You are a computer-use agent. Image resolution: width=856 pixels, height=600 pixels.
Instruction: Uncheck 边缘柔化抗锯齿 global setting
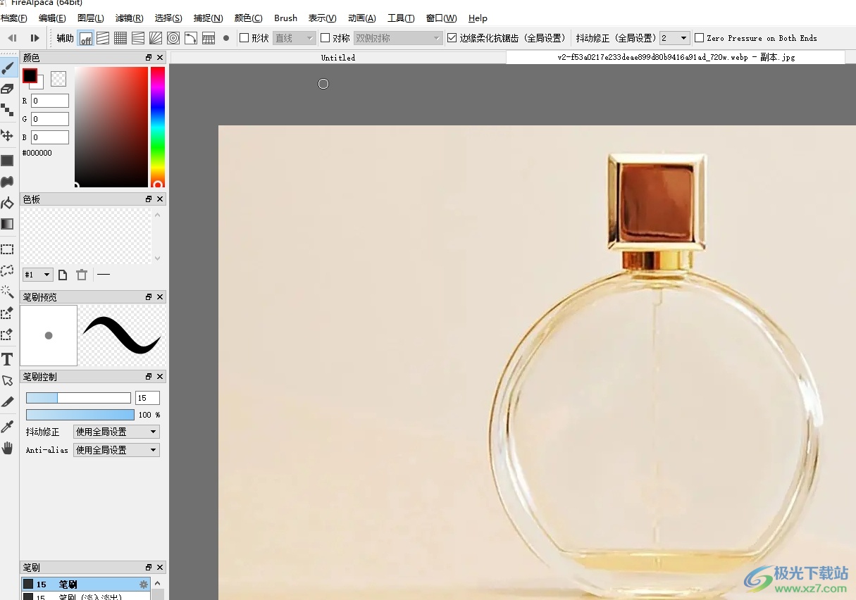point(452,38)
